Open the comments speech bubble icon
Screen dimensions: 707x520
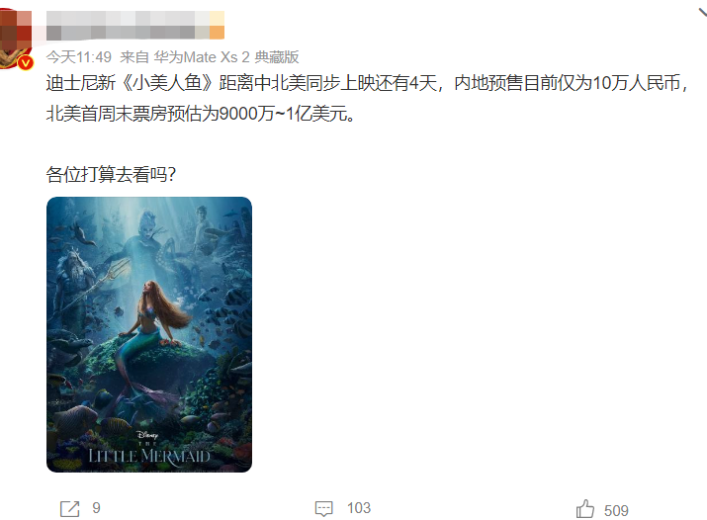(x=323, y=509)
